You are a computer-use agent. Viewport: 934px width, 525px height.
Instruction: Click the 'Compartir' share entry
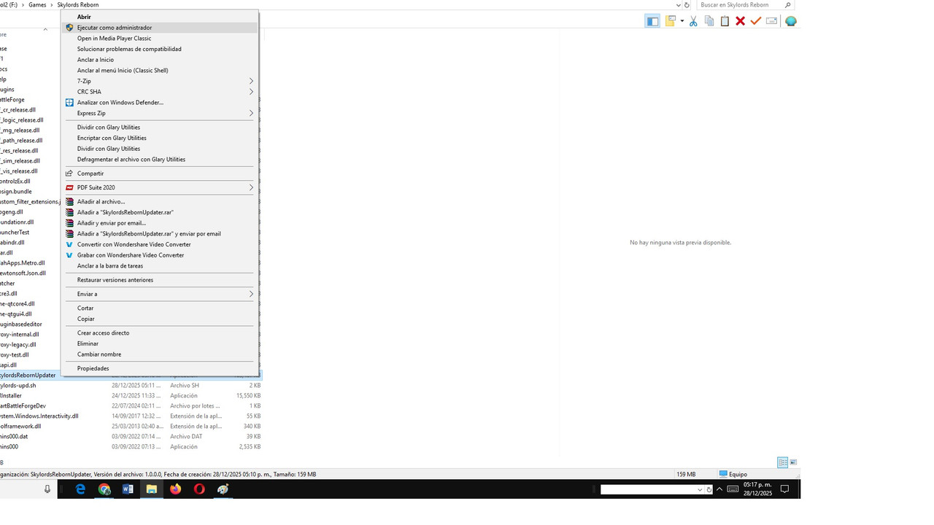[x=159, y=174]
